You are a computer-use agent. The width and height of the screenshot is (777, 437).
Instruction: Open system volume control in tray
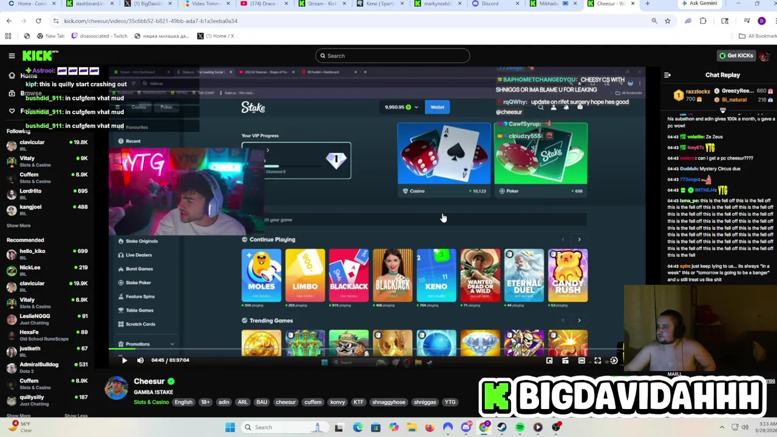[745, 427]
